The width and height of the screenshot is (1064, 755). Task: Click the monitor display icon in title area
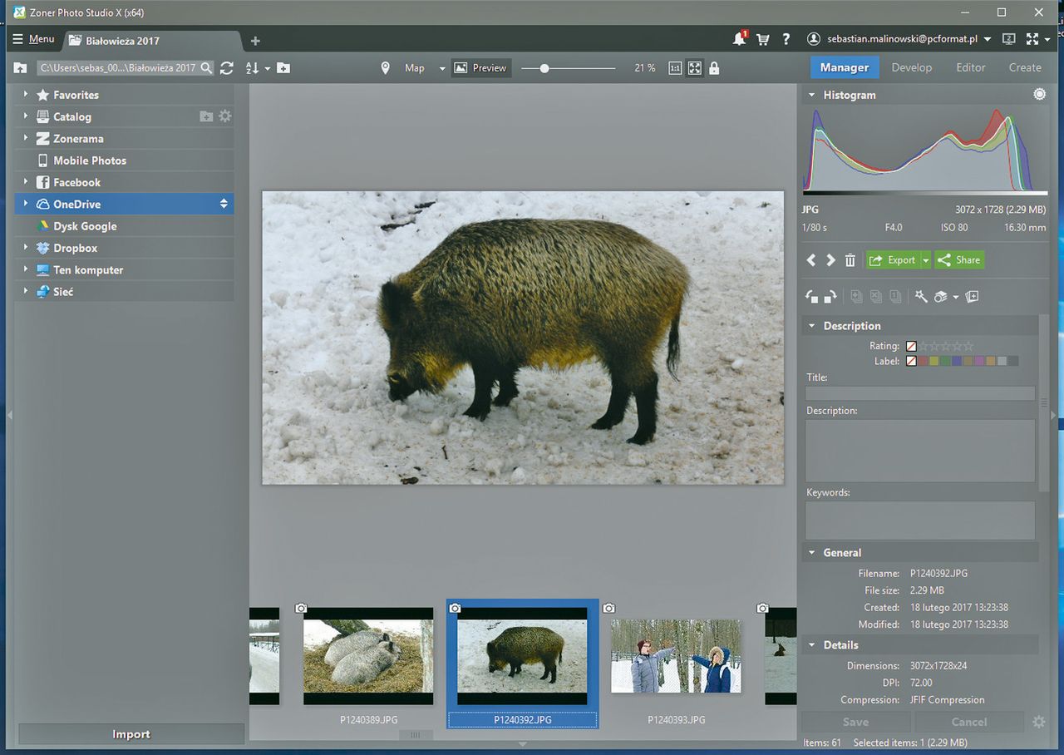pos(1009,39)
